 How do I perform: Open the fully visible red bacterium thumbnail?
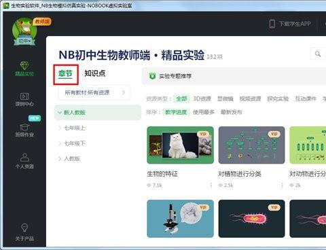251,219
